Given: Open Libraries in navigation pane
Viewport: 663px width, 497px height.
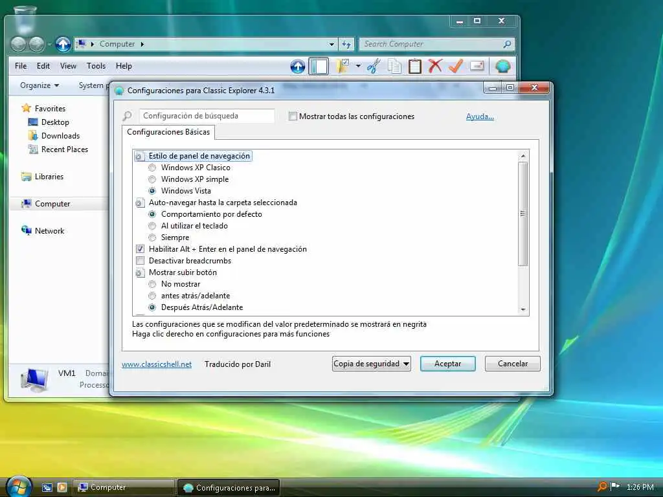Looking at the screenshot, I should pyautogui.click(x=49, y=177).
